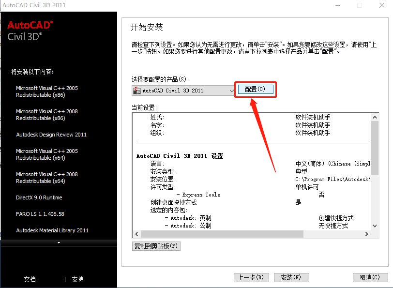Select Autodesk Design Review 2011 entry

click(51, 135)
